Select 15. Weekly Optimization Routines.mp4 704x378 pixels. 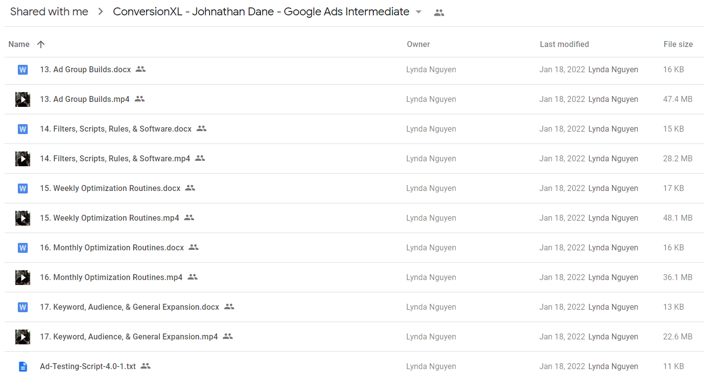point(109,218)
